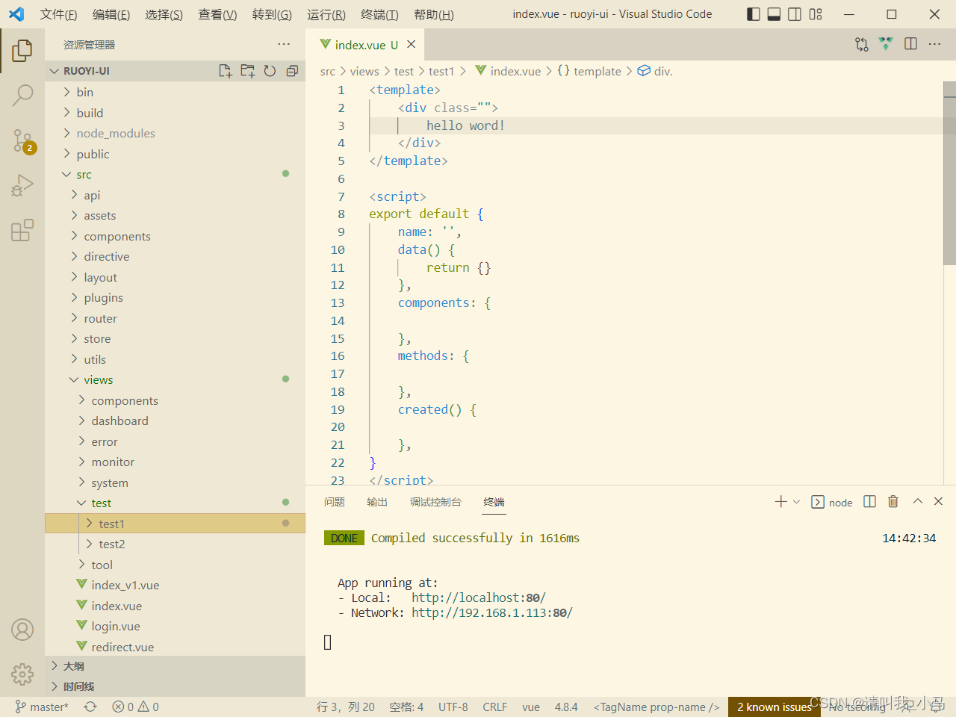Open http://localhost:80/ link in terminal
The image size is (956, 717).
tap(479, 597)
